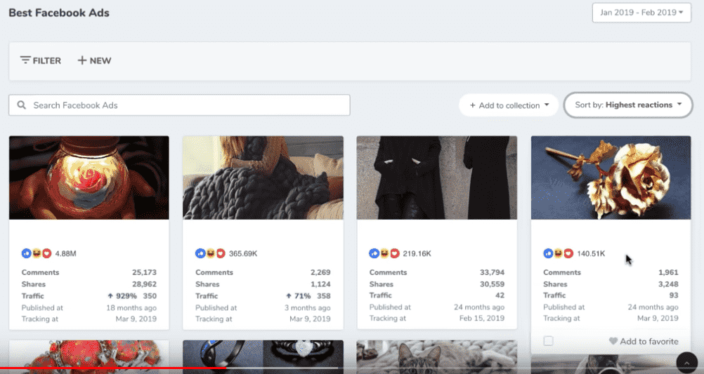Click comments value 25,173
704x374 pixels.
click(144, 272)
